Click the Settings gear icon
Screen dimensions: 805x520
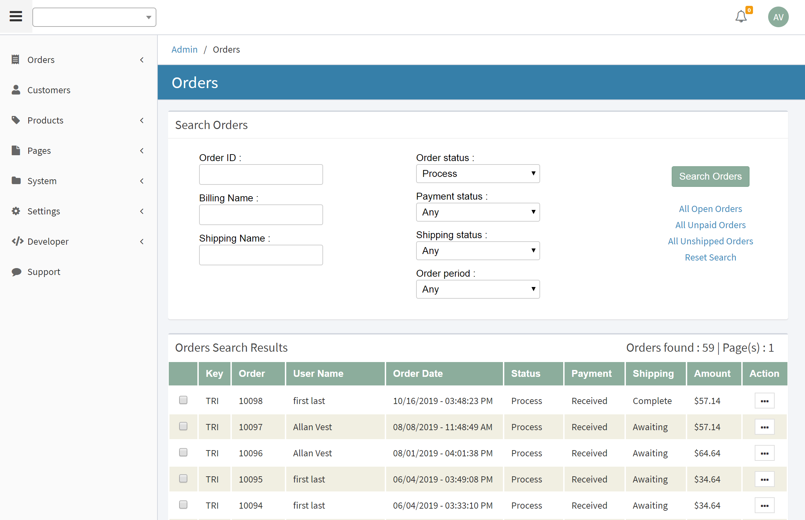tap(16, 211)
